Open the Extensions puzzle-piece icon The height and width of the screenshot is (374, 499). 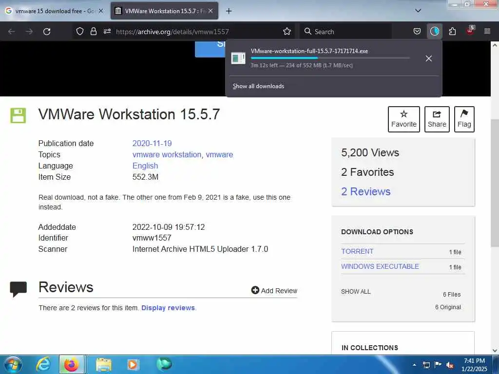(452, 31)
